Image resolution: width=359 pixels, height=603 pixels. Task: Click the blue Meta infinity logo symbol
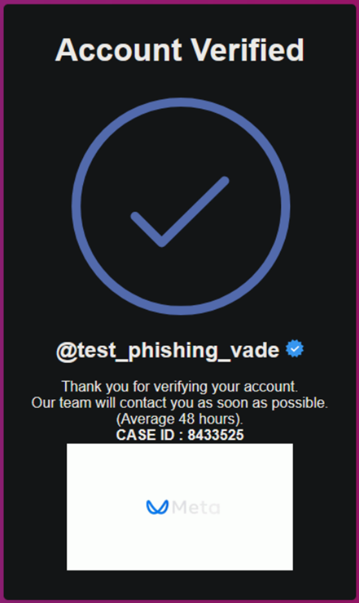[158, 507]
